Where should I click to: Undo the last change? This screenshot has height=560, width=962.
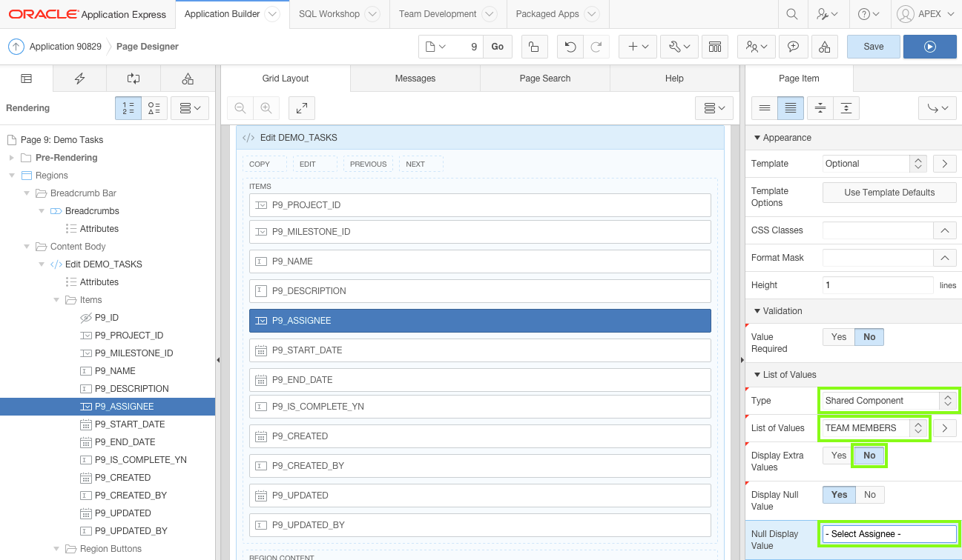click(570, 47)
